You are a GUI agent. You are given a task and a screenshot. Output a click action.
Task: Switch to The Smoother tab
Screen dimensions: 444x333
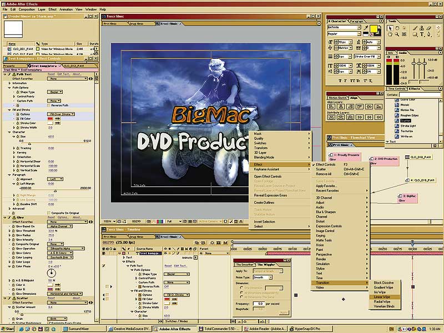point(245,265)
